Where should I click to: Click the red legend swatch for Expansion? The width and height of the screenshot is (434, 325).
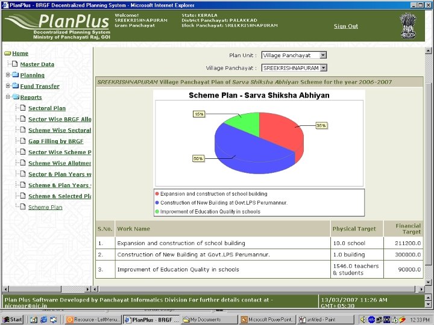click(157, 194)
